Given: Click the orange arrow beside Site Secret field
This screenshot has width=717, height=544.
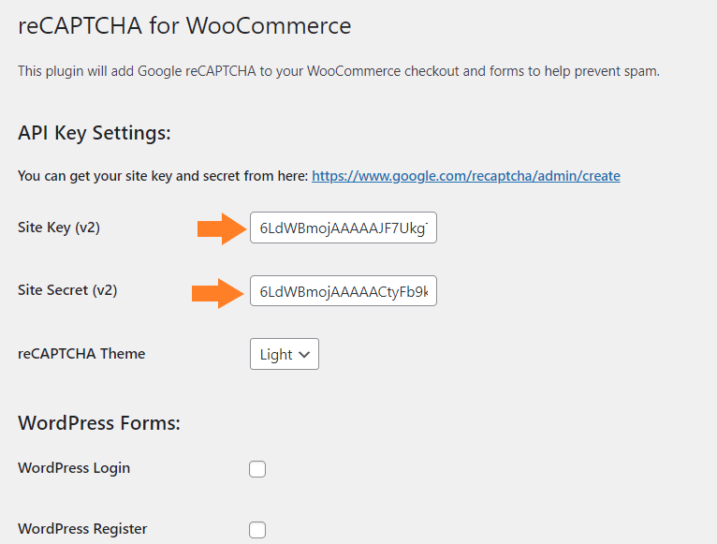Looking at the screenshot, I should click(218, 293).
